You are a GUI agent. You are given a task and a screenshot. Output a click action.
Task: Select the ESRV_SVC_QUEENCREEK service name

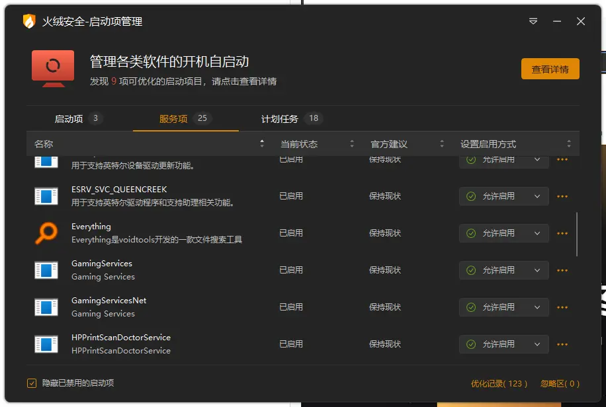coord(119,190)
